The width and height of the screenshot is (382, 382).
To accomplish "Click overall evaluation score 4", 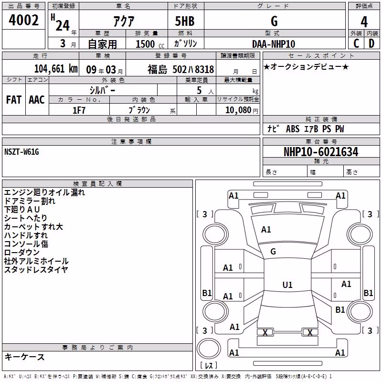I will coord(364,21).
